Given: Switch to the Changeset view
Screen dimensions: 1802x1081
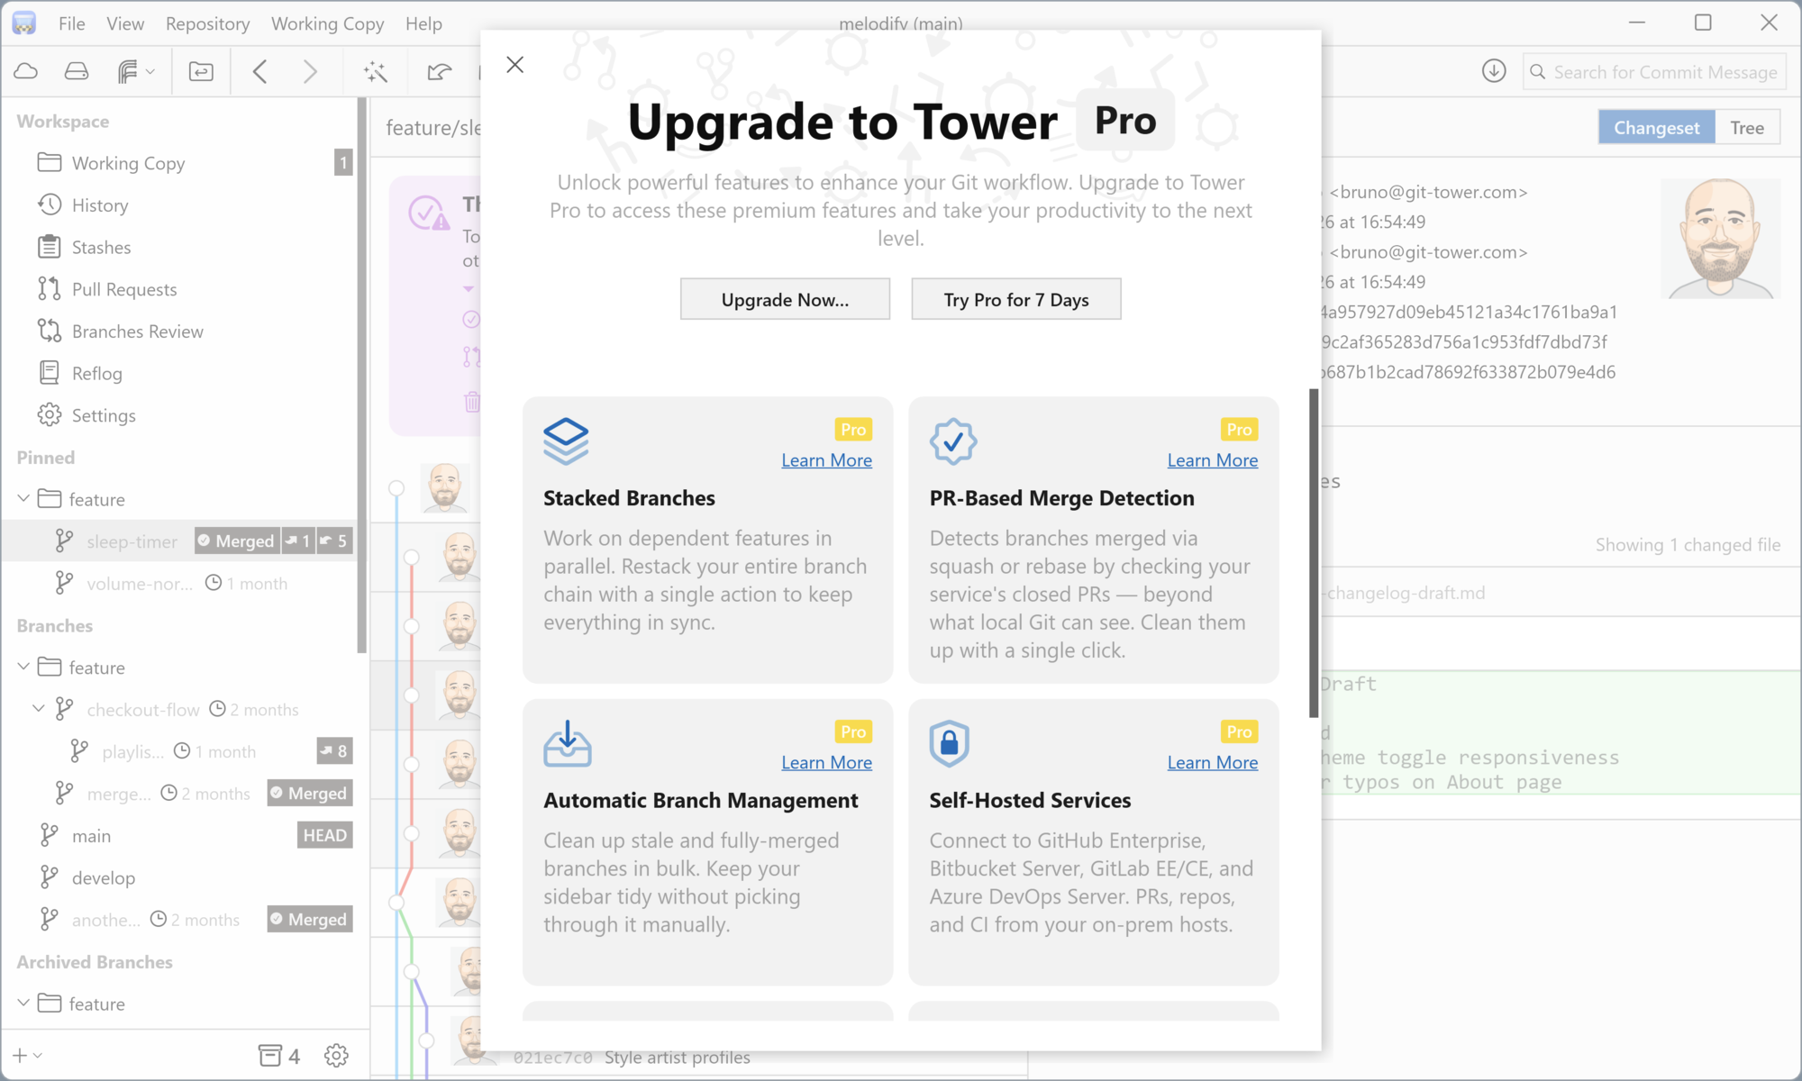Looking at the screenshot, I should pos(1656,127).
